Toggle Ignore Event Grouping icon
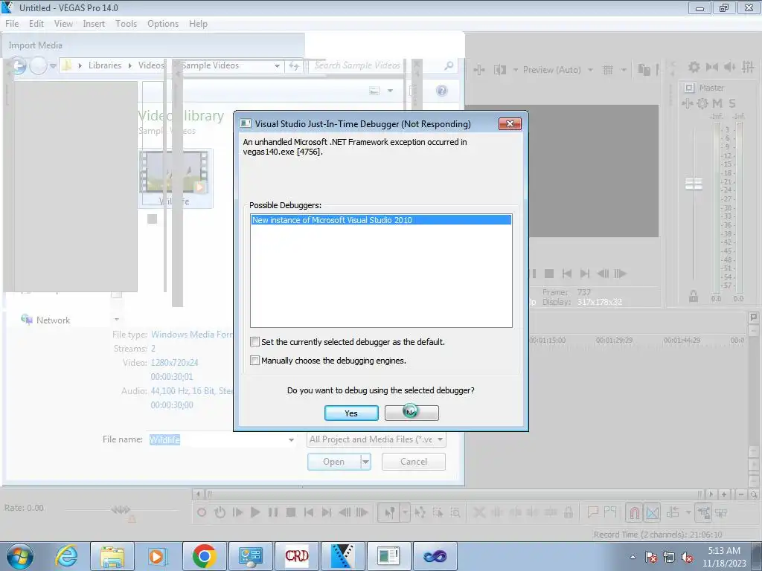762x571 pixels. click(x=721, y=512)
